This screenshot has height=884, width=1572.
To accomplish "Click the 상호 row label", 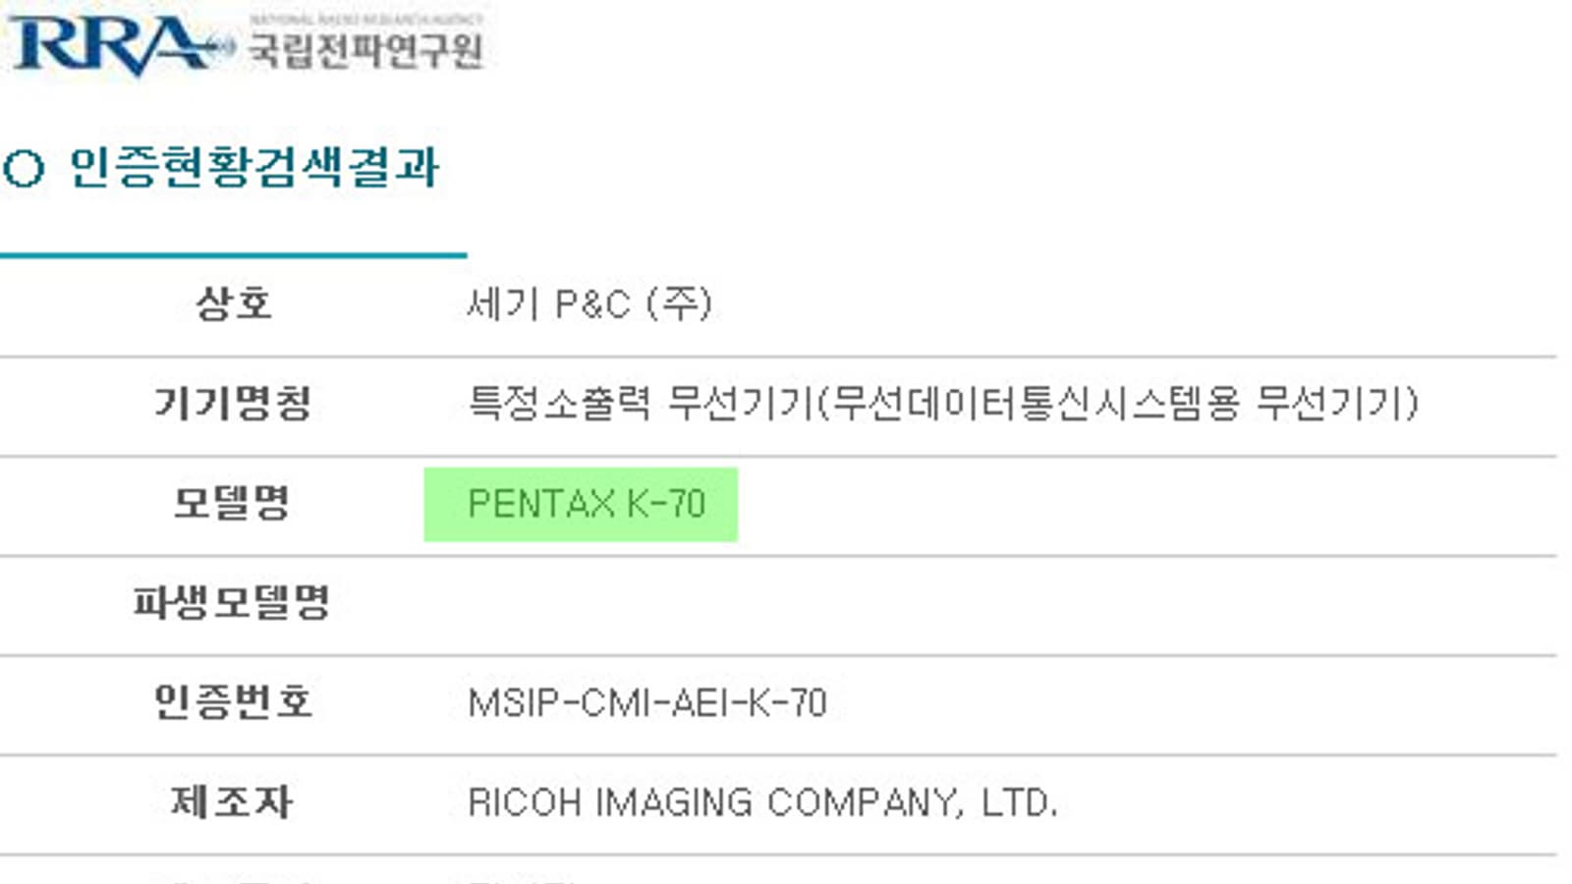I will click(233, 303).
